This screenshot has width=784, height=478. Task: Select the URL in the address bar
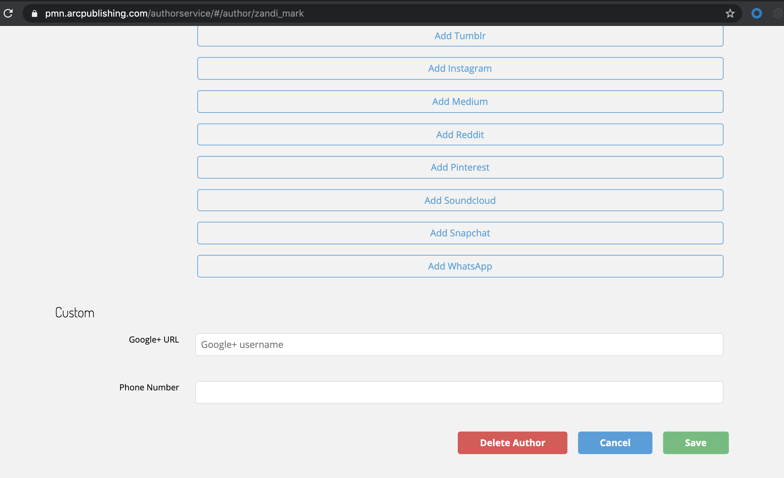tap(174, 13)
